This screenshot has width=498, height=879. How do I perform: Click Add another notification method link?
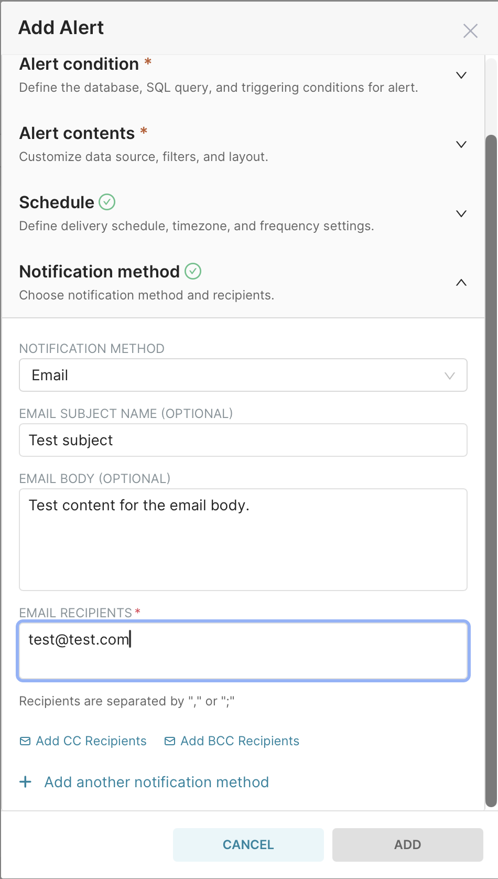[x=156, y=782]
